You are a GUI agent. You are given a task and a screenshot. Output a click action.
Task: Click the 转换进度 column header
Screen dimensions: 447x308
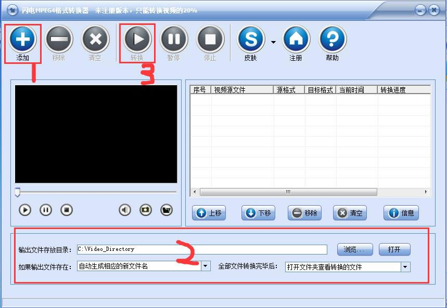[404, 90]
